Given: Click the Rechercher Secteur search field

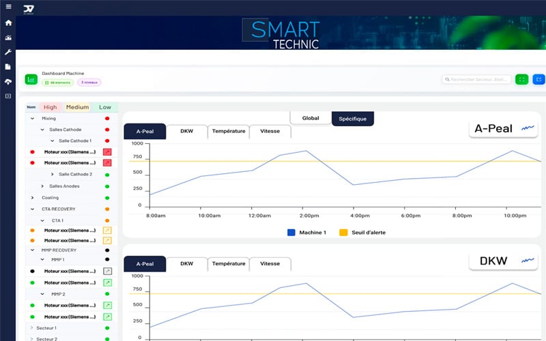Looking at the screenshot, I should click(x=476, y=80).
